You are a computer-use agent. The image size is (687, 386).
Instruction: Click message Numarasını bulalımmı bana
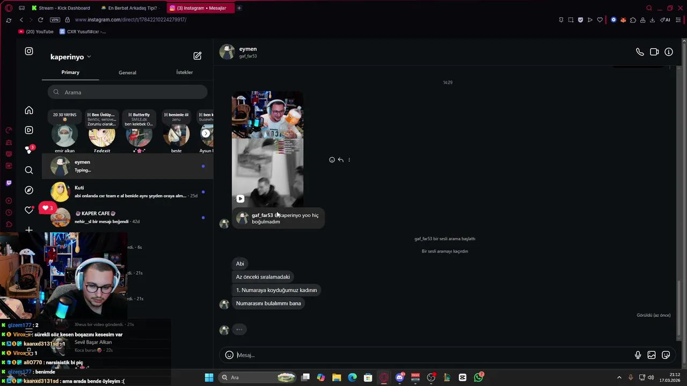(268, 303)
